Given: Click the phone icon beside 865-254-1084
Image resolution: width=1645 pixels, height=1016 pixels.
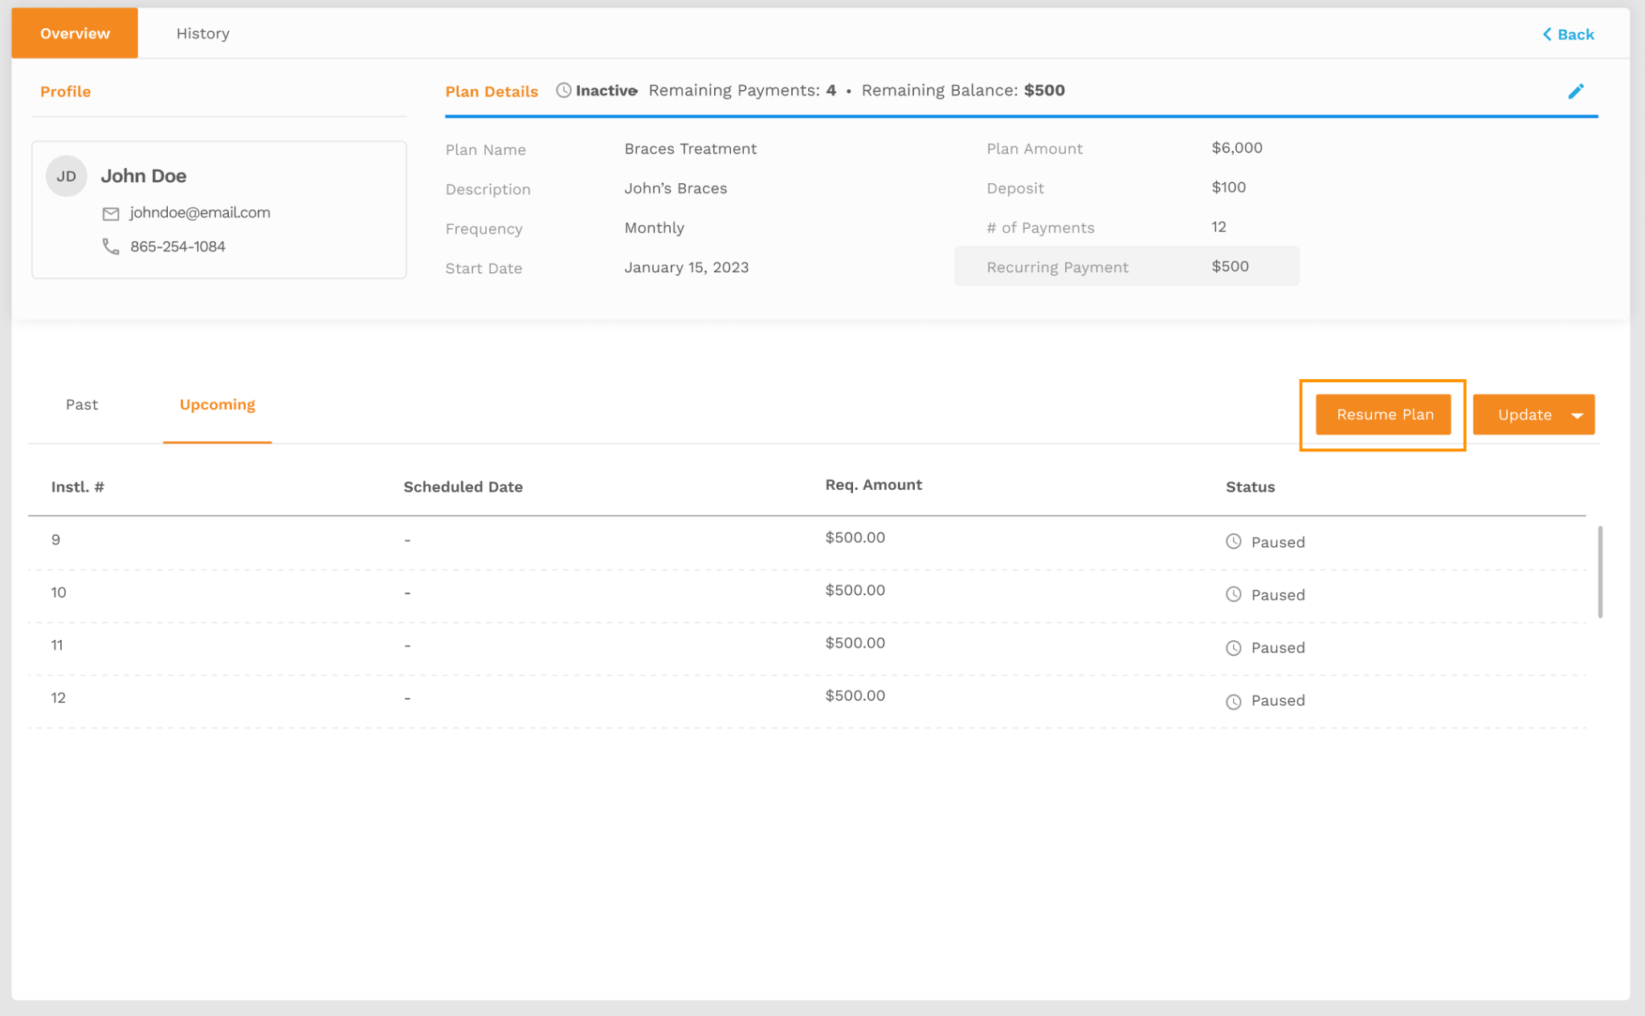Looking at the screenshot, I should tap(111, 247).
